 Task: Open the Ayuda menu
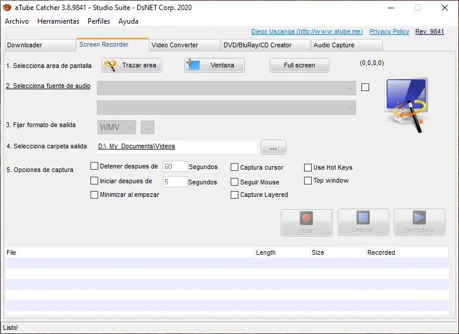(x=128, y=21)
